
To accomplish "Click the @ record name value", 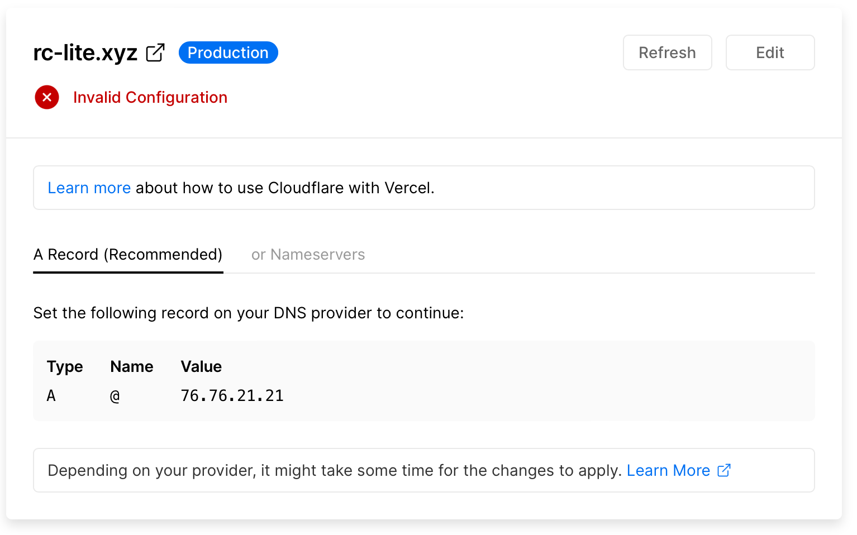I will pyautogui.click(x=115, y=395).
